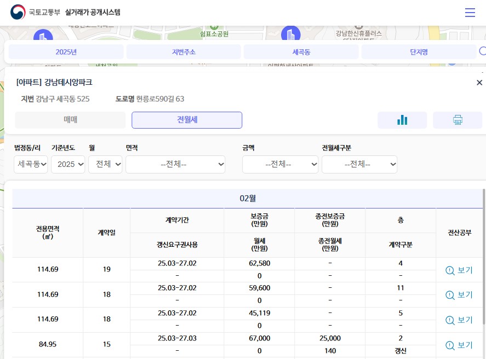Open the bar chart statistics view
486x359 pixels.
point(402,120)
